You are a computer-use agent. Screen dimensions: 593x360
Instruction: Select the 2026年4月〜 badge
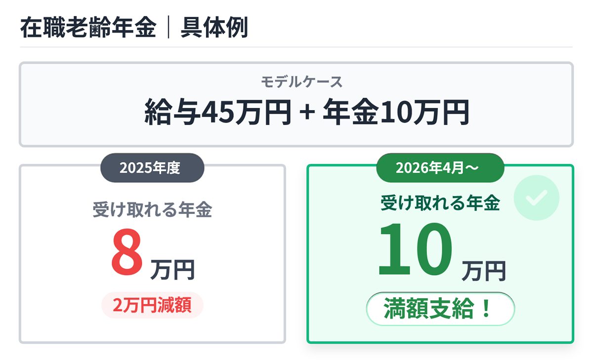440,168
